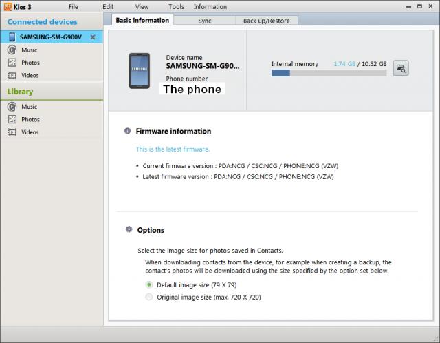Image resolution: width=440 pixels, height=343 pixels.
Task: Open the Tools menu
Action: click(176, 6)
